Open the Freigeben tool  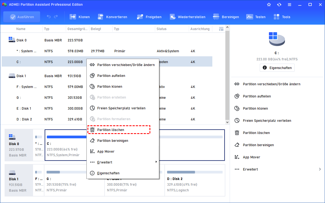point(149,17)
